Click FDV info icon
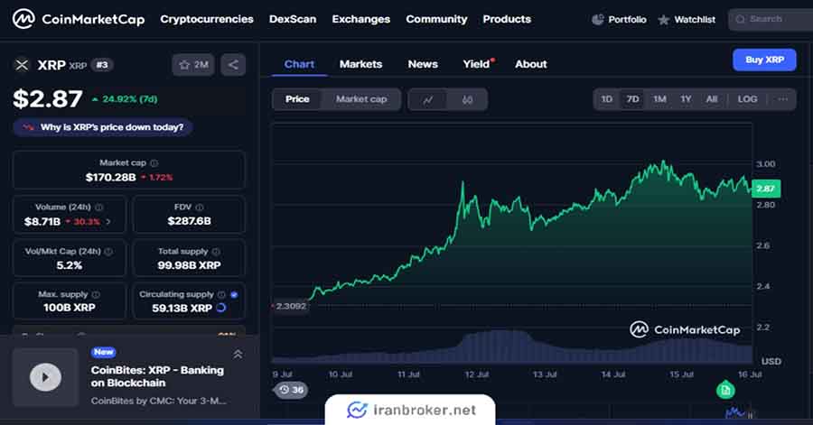This screenshot has width=813, height=425. pos(200,207)
